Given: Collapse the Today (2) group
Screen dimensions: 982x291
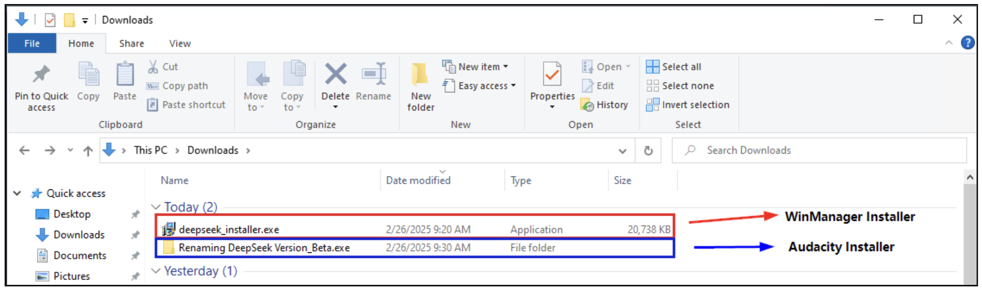Looking at the screenshot, I should [156, 207].
